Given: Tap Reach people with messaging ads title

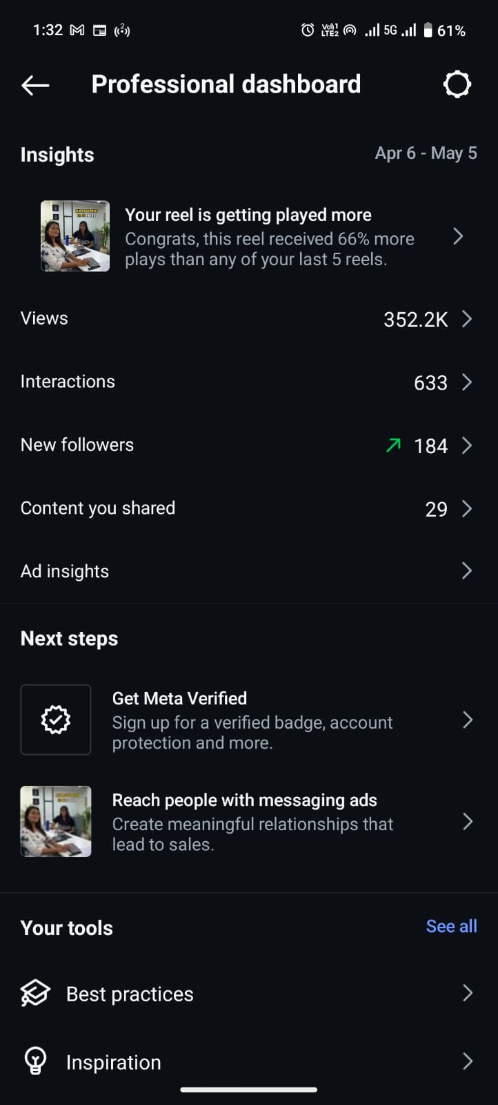Looking at the screenshot, I should point(244,800).
